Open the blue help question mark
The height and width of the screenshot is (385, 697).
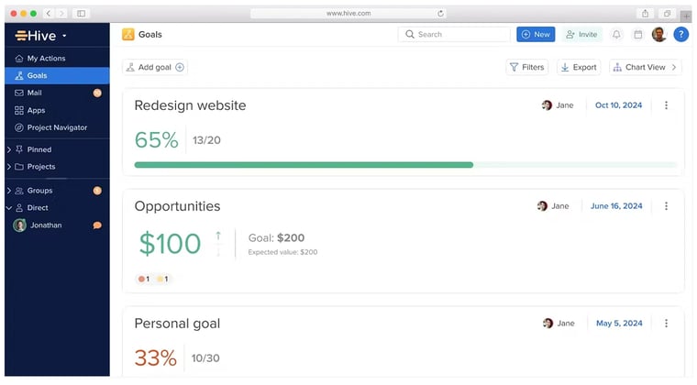click(x=680, y=35)
